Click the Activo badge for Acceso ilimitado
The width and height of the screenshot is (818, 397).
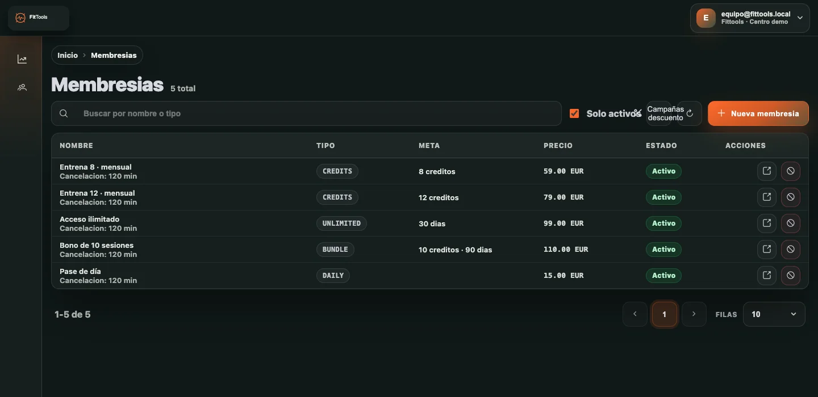(x=663, y=223)
